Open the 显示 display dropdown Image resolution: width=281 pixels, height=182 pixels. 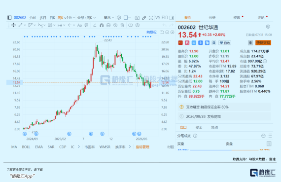click(x=109, y=18)
